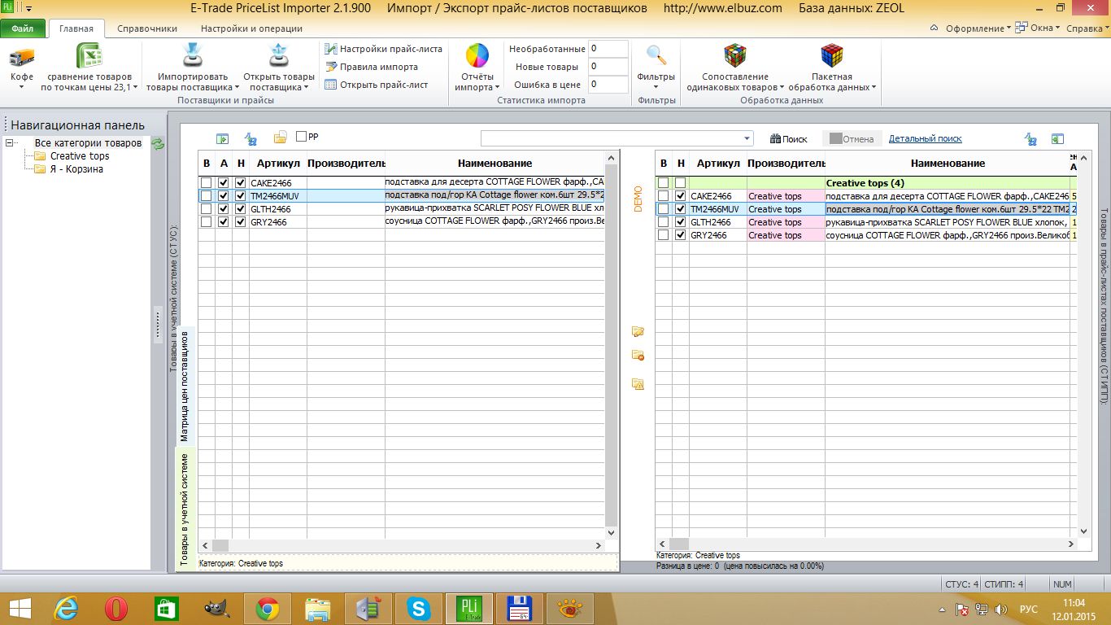Open the Файл menu
The width and height of the screenshot is (1111, 625).
23,28
